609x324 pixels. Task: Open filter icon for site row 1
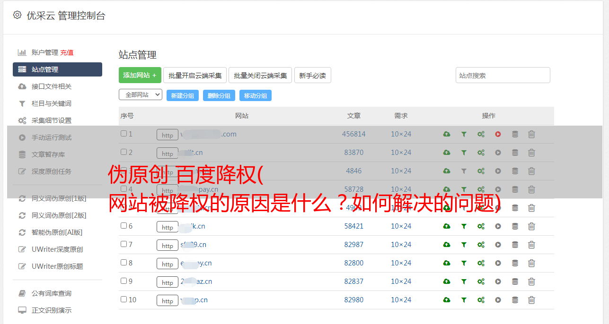pos(464,134)
